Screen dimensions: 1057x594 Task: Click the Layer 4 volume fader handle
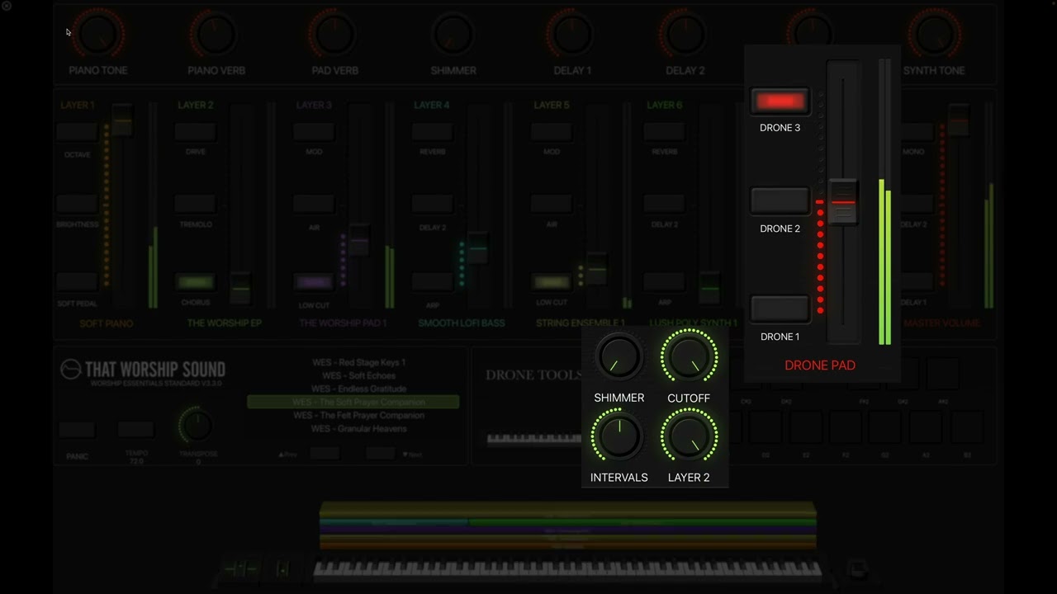tap(478, 248)
